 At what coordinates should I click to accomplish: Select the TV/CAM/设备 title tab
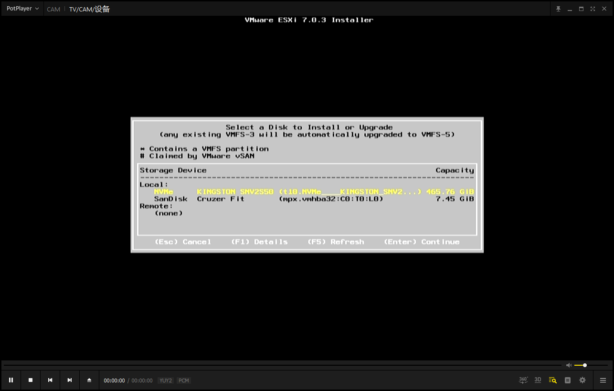(x=89, y=9)
